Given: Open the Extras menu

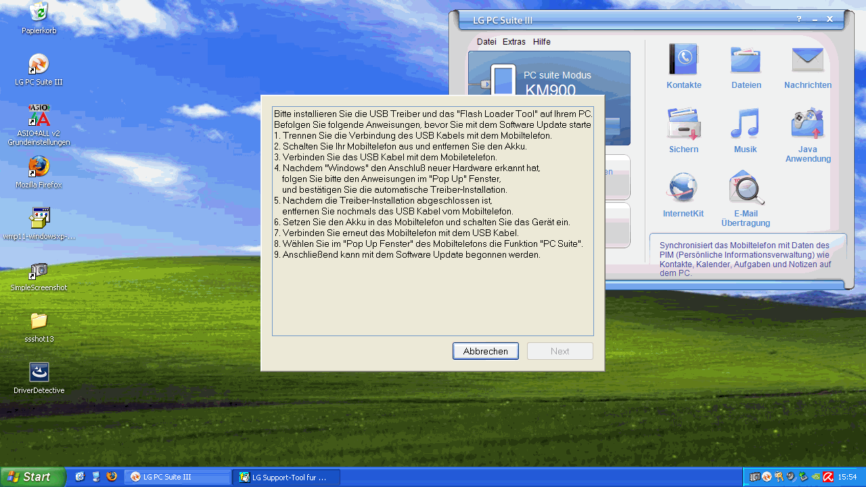Looking at the screenshot, I should pyautogui.click(x=514, y=42).
